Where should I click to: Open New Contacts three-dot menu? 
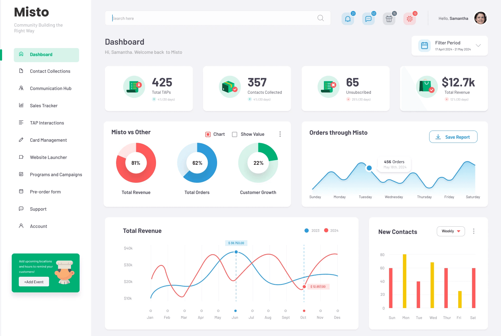474,231
